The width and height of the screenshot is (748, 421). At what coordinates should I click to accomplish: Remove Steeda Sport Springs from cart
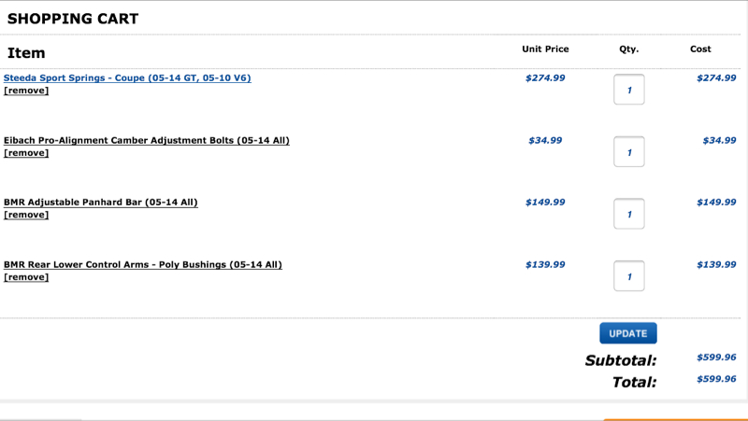[x=26, y=91]
